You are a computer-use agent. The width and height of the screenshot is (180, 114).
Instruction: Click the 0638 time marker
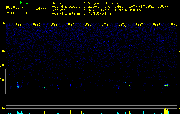(x=139, y=25)
